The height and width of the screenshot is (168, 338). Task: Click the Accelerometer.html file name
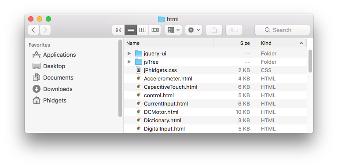click(x=168, y=79)
